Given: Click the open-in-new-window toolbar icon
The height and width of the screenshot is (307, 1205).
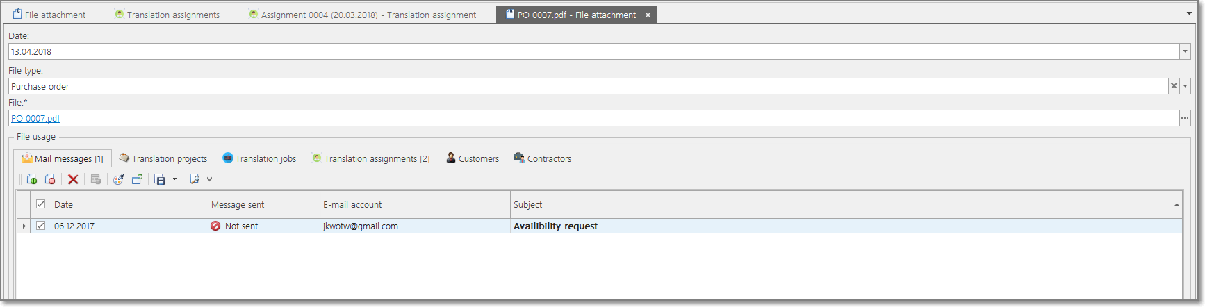Looking at the screenshot, I should coord(137,179).
